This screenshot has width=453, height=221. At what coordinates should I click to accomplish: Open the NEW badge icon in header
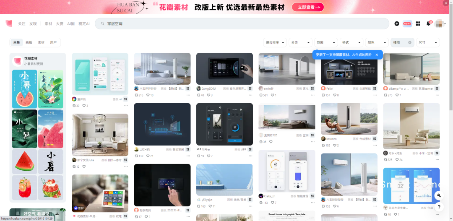point(407,23)
